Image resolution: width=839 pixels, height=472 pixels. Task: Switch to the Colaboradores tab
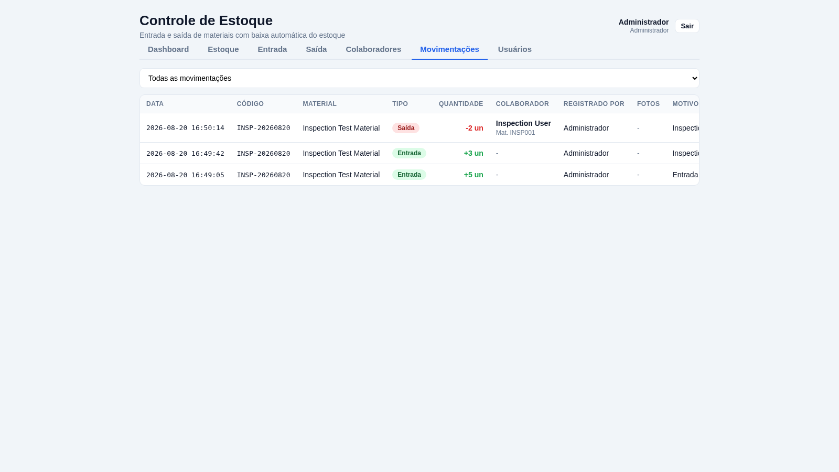point(373,49)
